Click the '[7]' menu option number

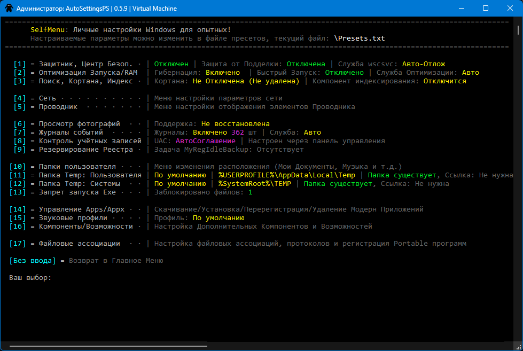20,132
